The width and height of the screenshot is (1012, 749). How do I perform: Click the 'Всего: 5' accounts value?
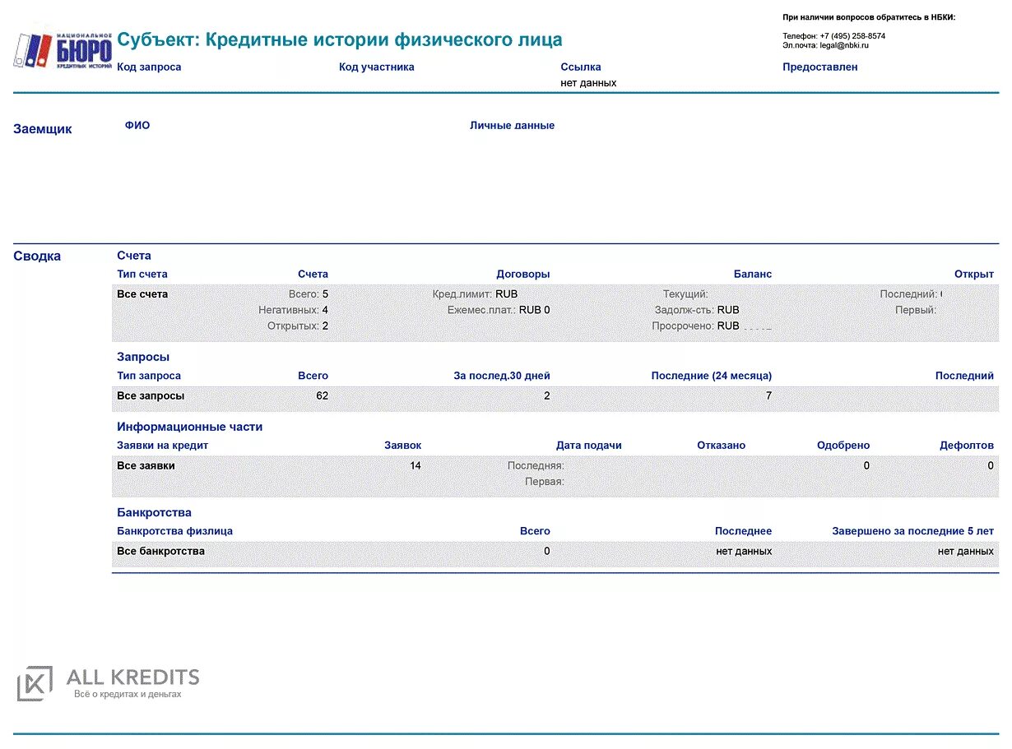point(309,294)
